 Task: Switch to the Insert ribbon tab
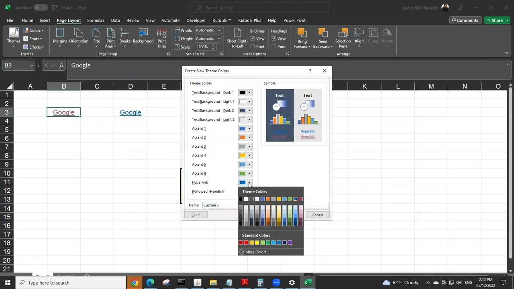(45, 20)
